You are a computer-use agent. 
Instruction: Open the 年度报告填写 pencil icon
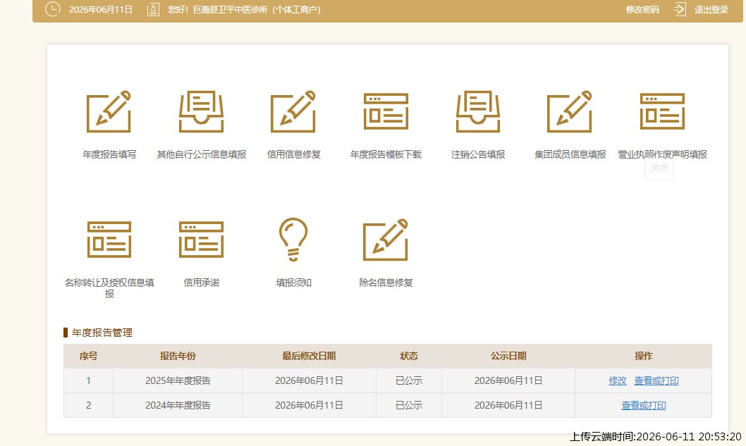[x=109, y=111]
